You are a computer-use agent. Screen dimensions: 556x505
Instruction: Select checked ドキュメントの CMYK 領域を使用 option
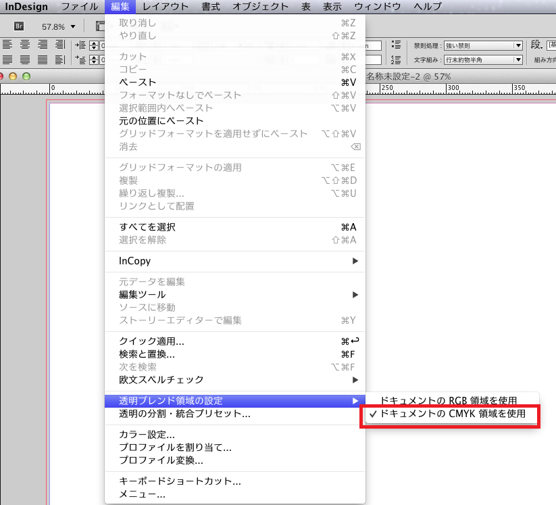click(452, 414)
